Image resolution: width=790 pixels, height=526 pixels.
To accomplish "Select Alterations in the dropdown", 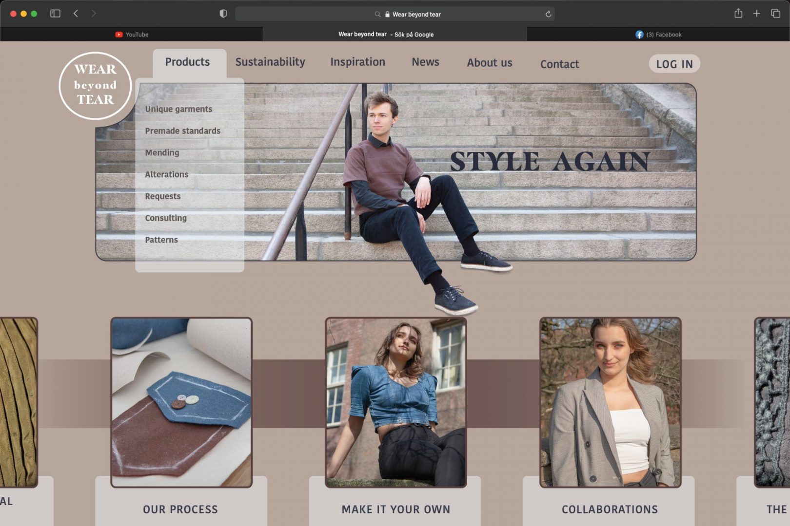I will [x=166, y=174].
